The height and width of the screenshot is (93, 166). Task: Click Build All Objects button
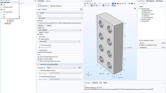56,6
